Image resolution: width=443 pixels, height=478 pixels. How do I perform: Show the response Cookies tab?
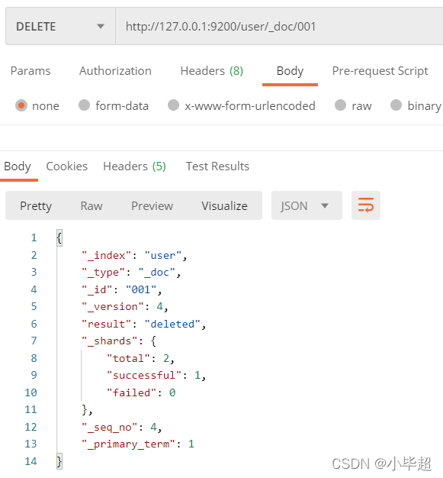coord(66,166)
